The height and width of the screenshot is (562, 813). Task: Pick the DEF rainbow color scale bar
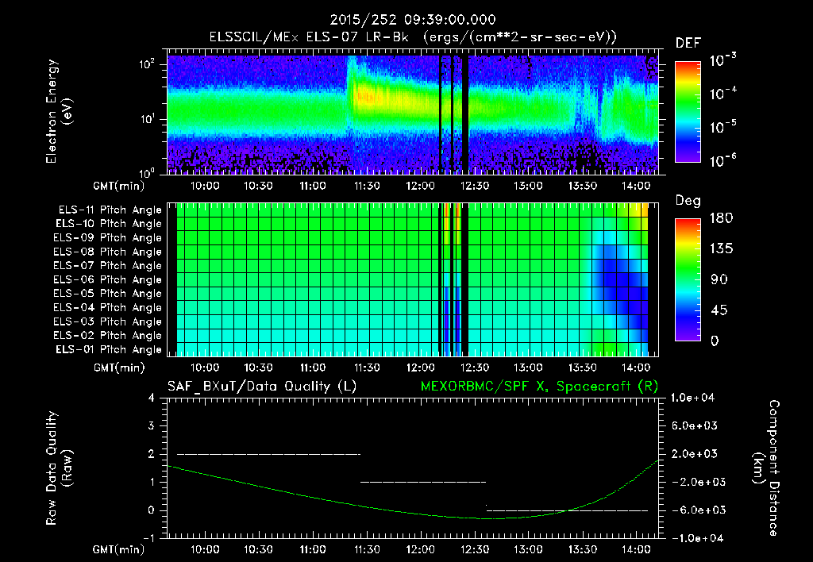pyautogui.click(x=688, y=111)
